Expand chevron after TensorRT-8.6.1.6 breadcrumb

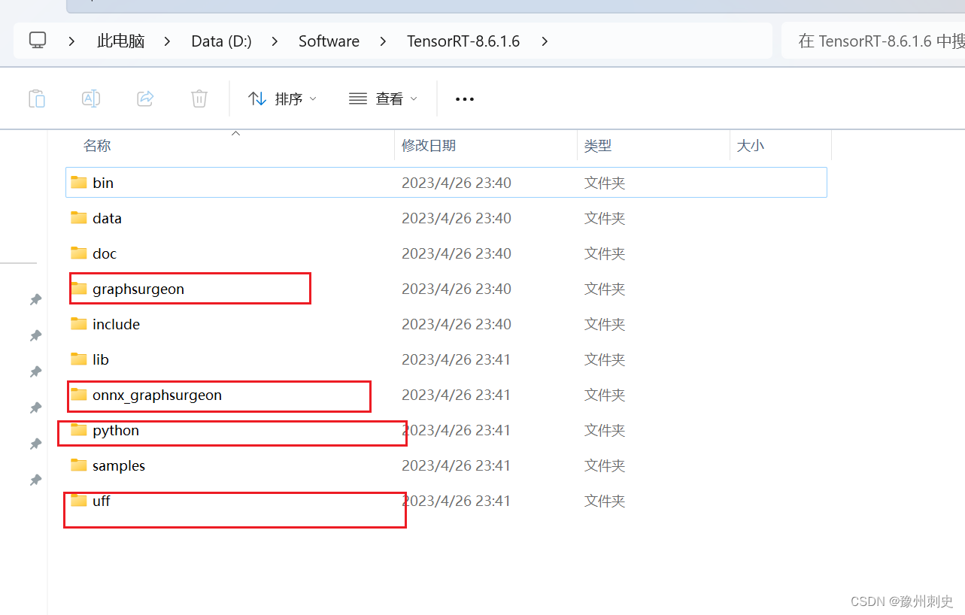[544, 41]
